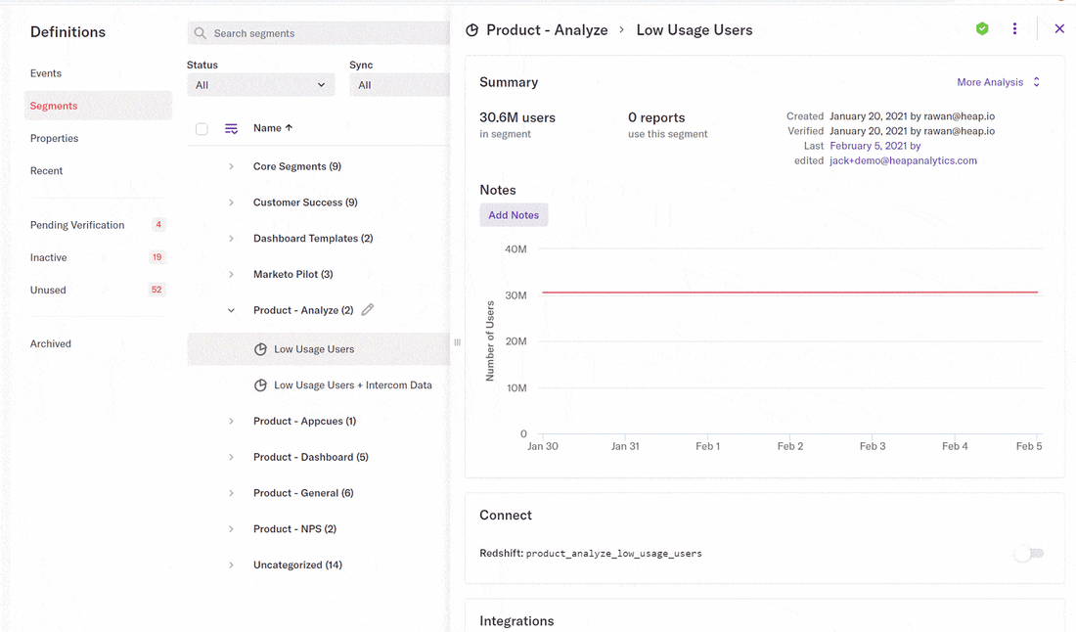Click the magnifier icon in the search box
The height and width of the screenshot is (632, 1076).
201,33
